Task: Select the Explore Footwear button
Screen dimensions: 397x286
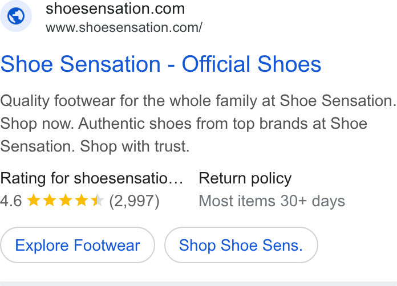Action: [x=78, y=245]
